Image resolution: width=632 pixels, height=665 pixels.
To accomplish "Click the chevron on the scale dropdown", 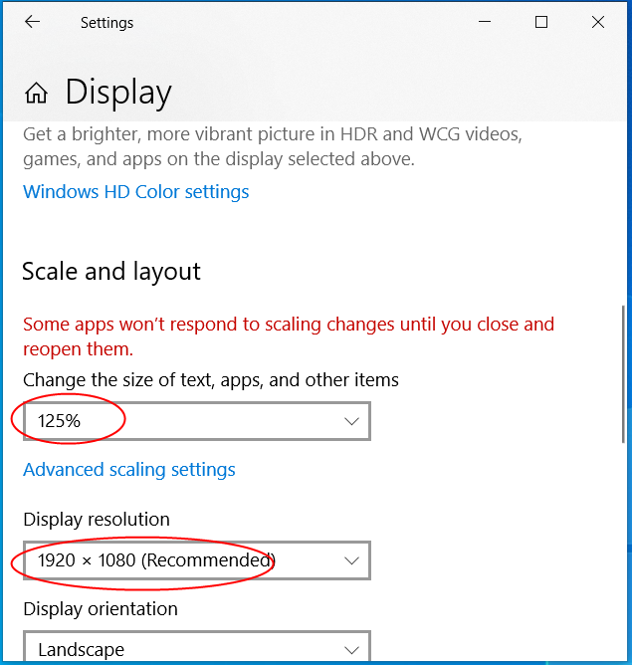I will coord(351,421).
